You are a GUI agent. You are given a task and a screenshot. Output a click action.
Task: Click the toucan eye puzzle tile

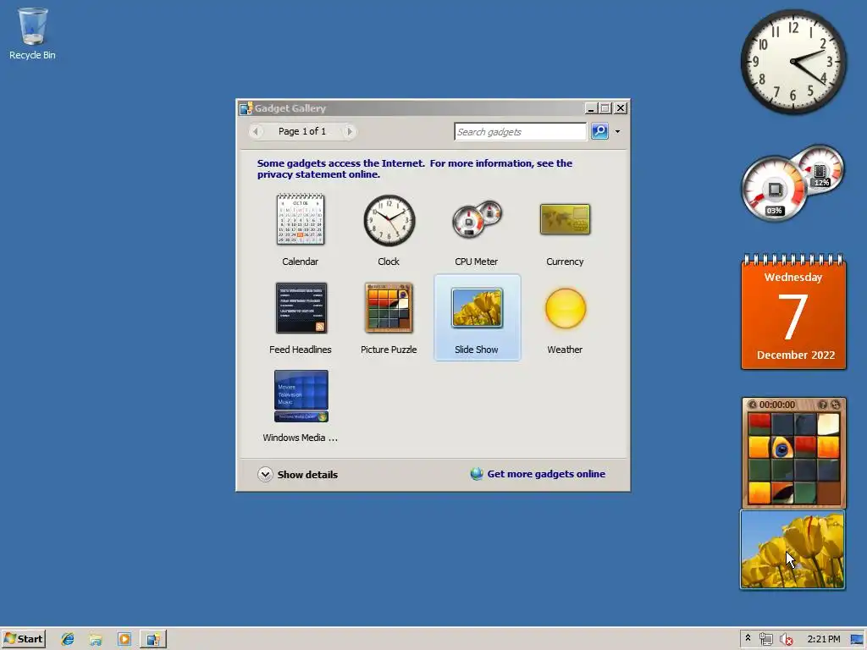(781, 448)
